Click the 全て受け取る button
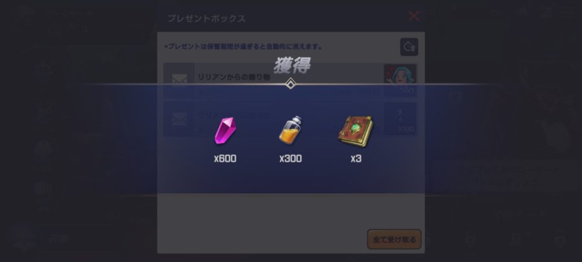The height and width of the screenshot is (262, 582). click(394, 239)
